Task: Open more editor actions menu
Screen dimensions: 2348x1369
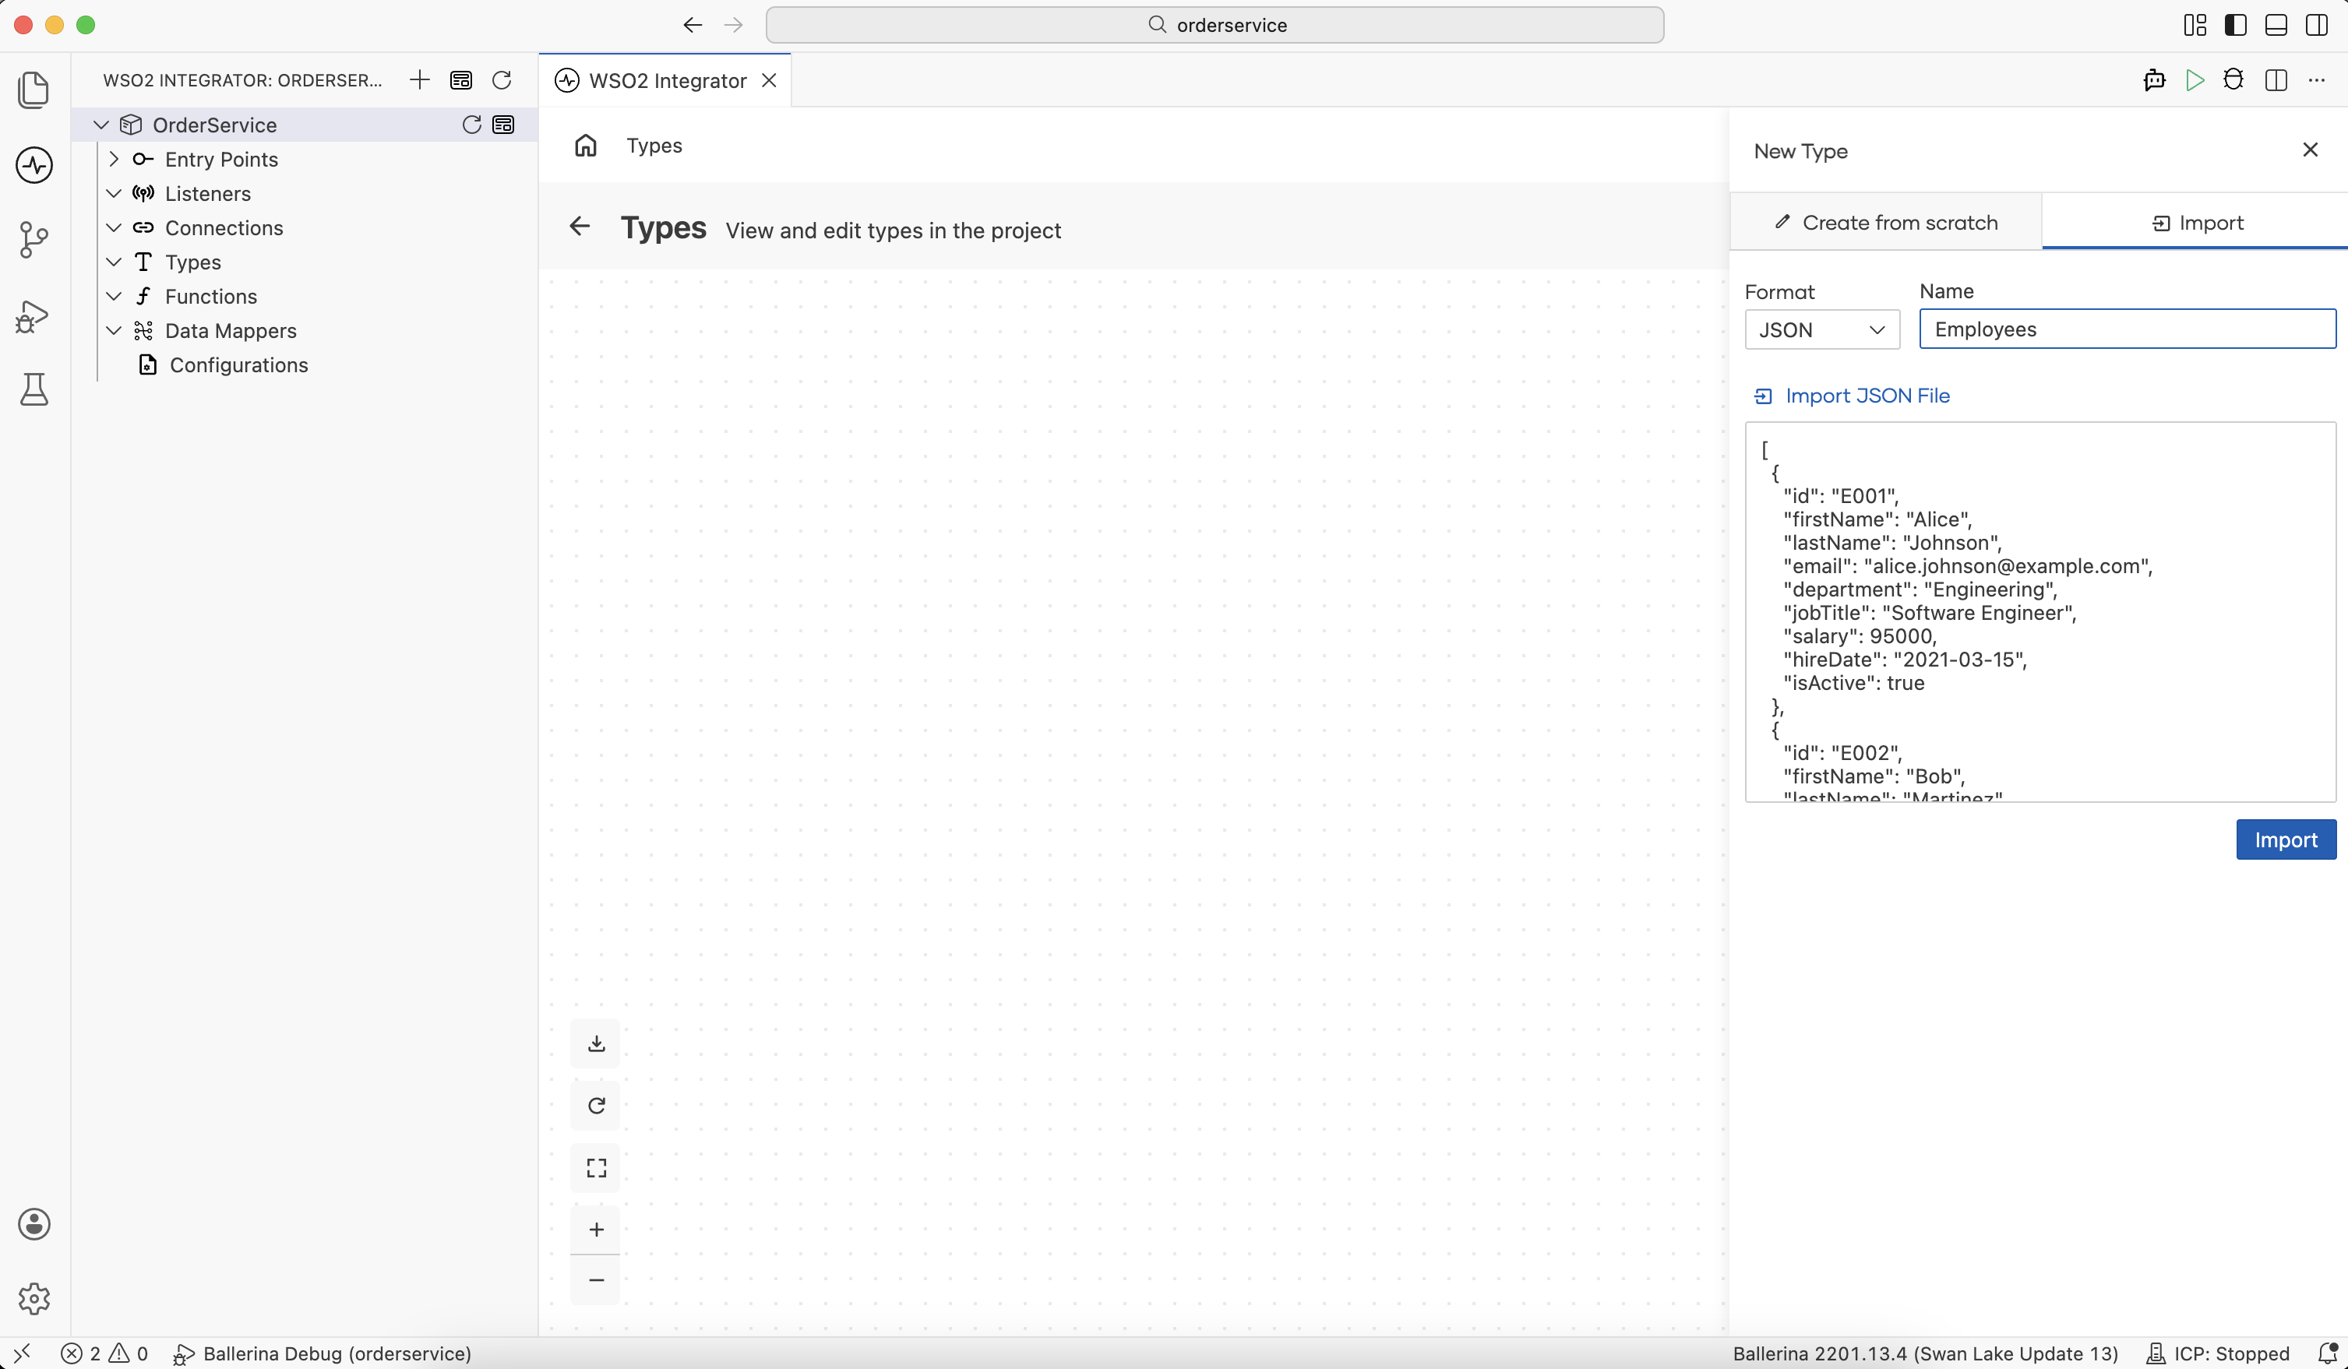Action: pos(2316,80)
